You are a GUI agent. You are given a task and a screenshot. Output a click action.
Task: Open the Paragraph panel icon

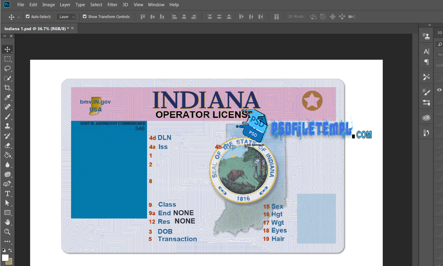click(426, 62)
